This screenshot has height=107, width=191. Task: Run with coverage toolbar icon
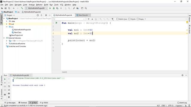[57, 8]
